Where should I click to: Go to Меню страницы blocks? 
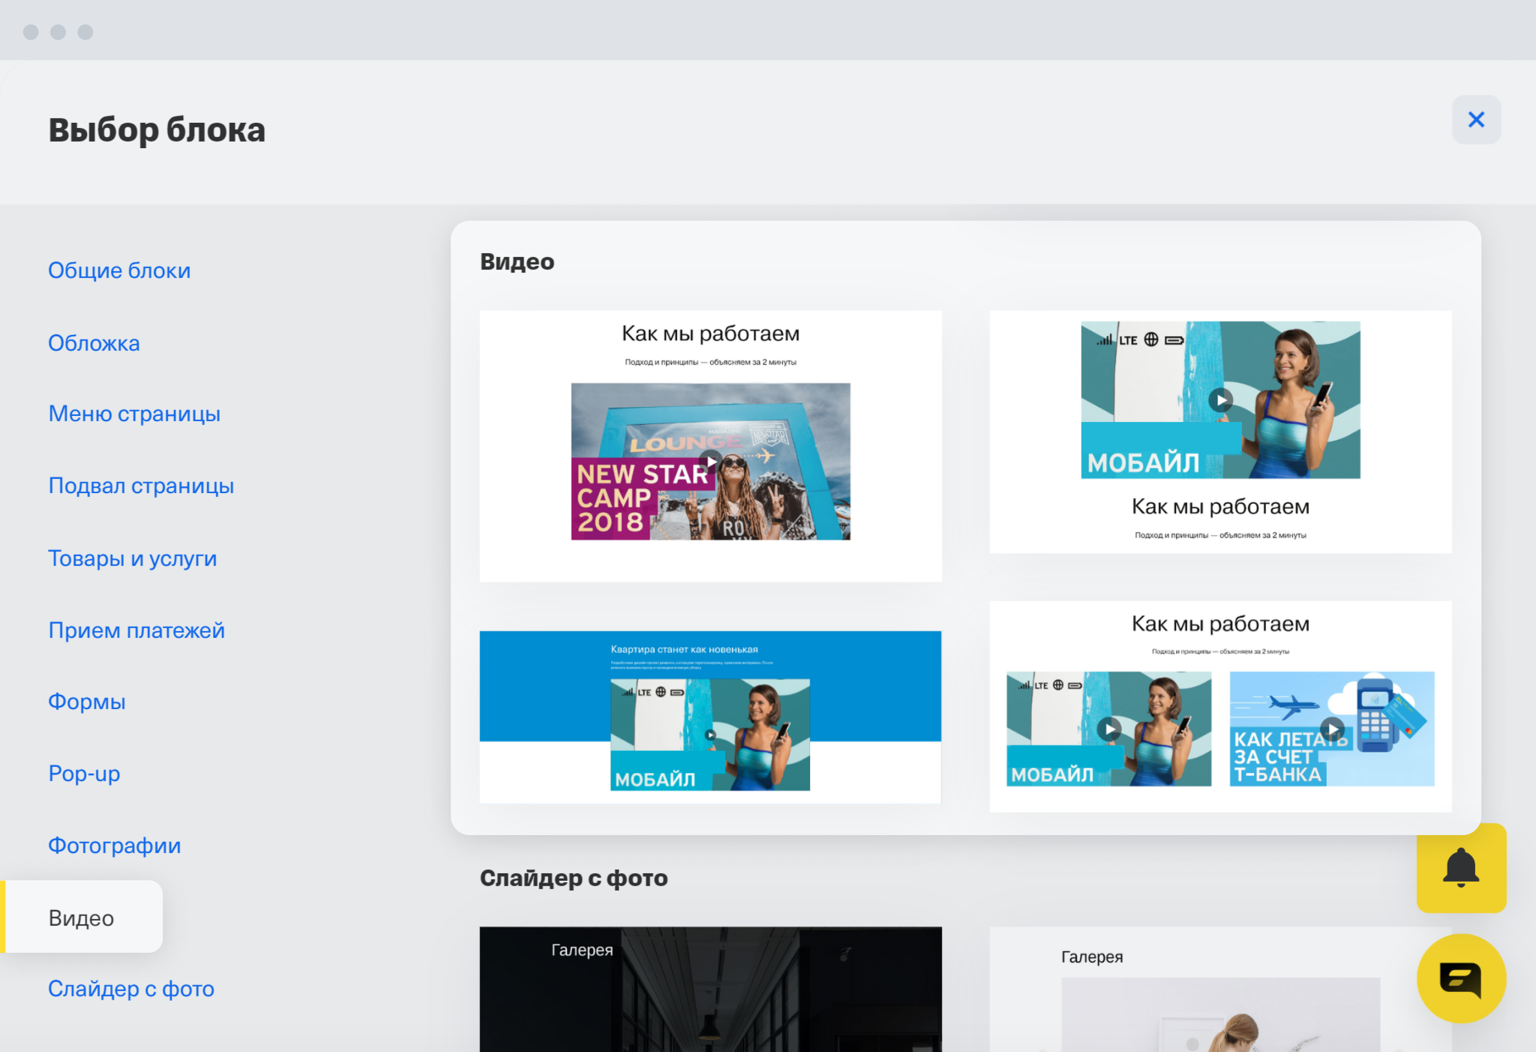(x=134, y=414)
